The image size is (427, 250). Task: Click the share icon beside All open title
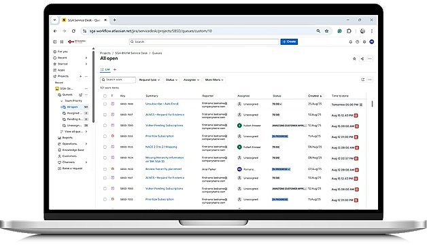(x=362, y=58)
